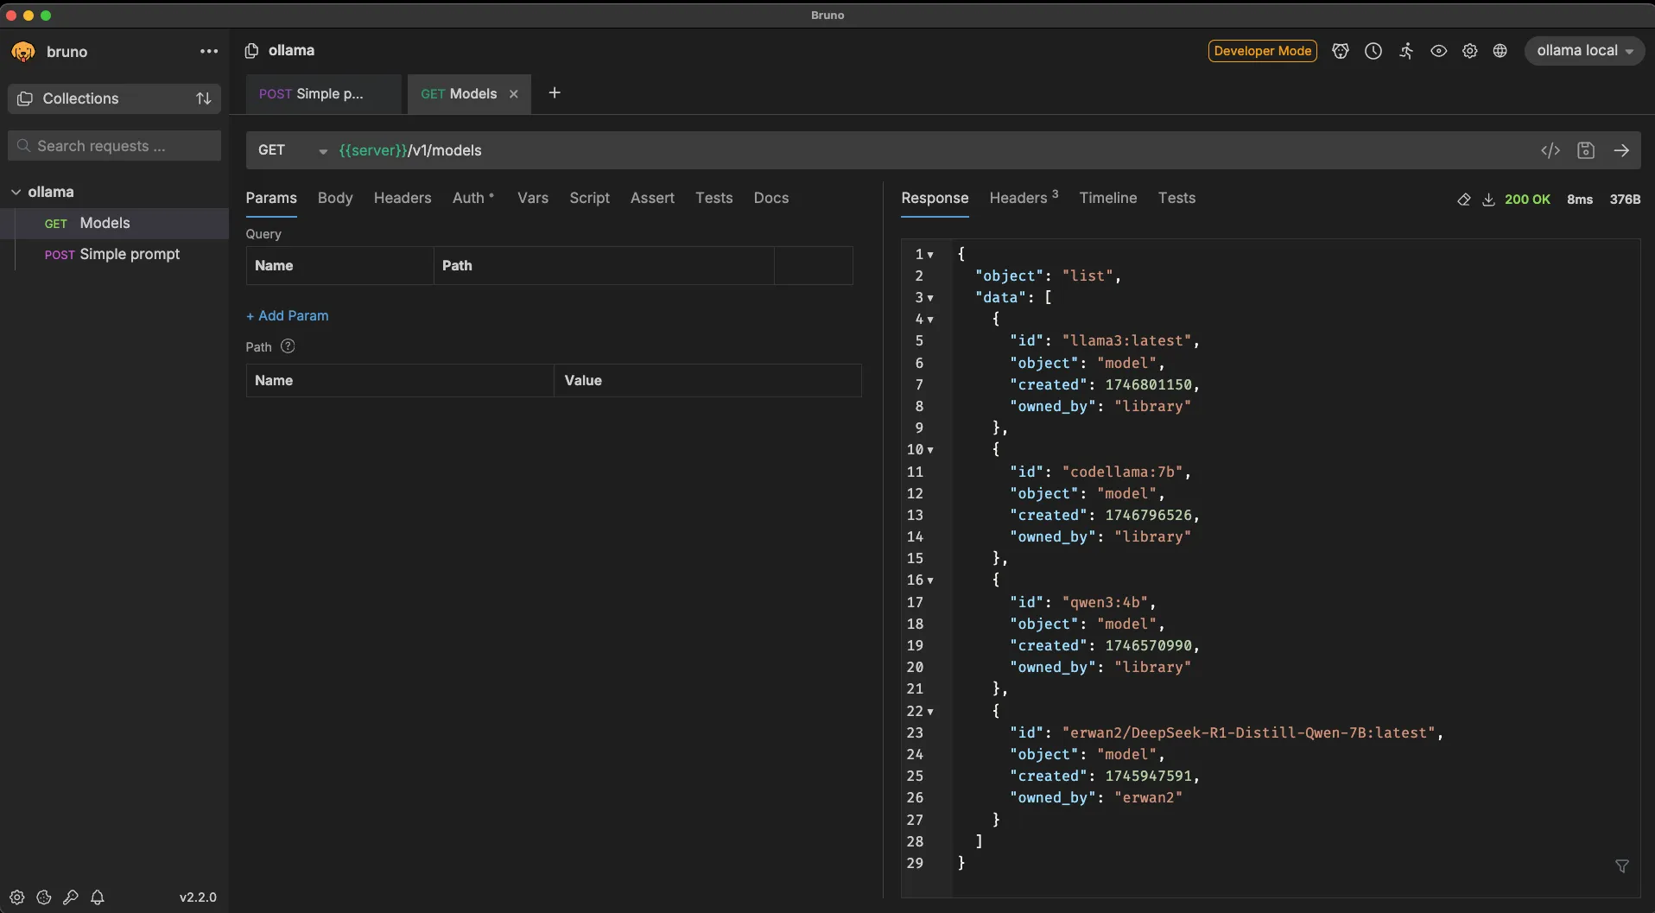Collapse the ollama collection in sidebar
This screenshot has width=1655, height=913.
coord(16,192)
